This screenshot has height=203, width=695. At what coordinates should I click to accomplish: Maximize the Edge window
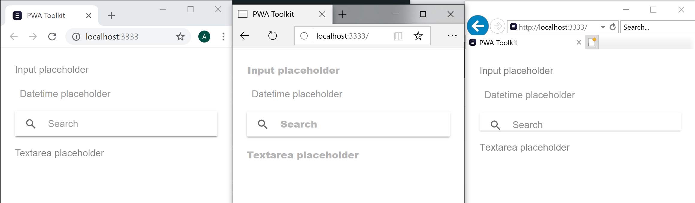(x=423, y=14)
